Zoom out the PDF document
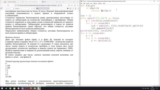160x90 pixels. tap(32, 8)
